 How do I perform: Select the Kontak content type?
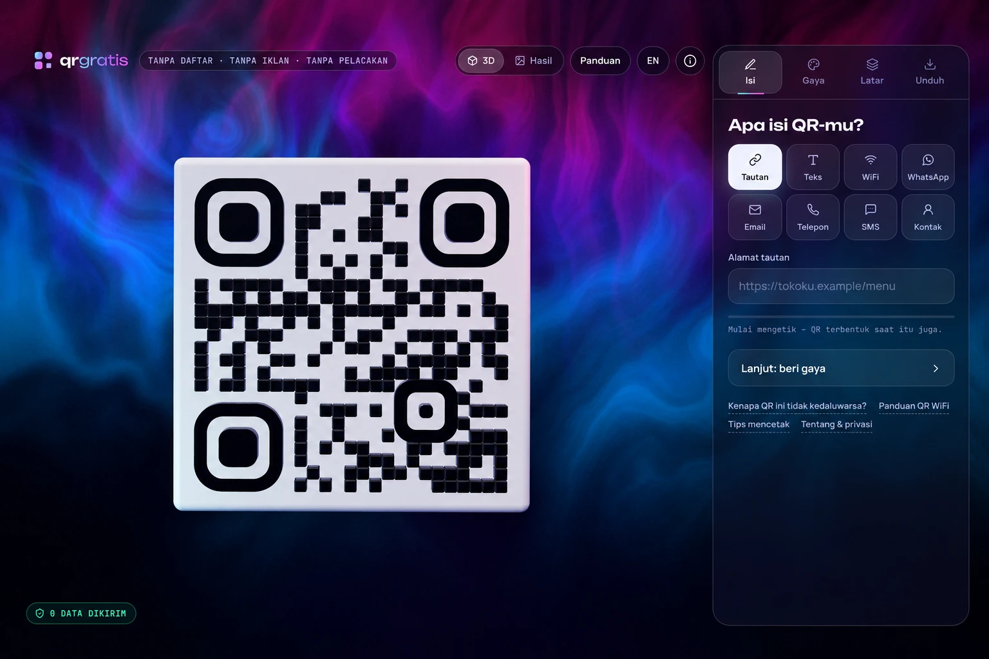click(928, 217)
